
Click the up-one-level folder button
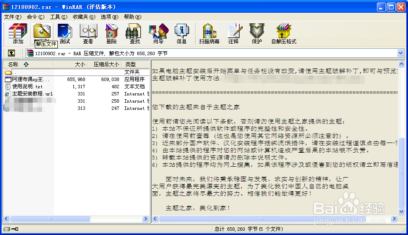tap(11, 53)
